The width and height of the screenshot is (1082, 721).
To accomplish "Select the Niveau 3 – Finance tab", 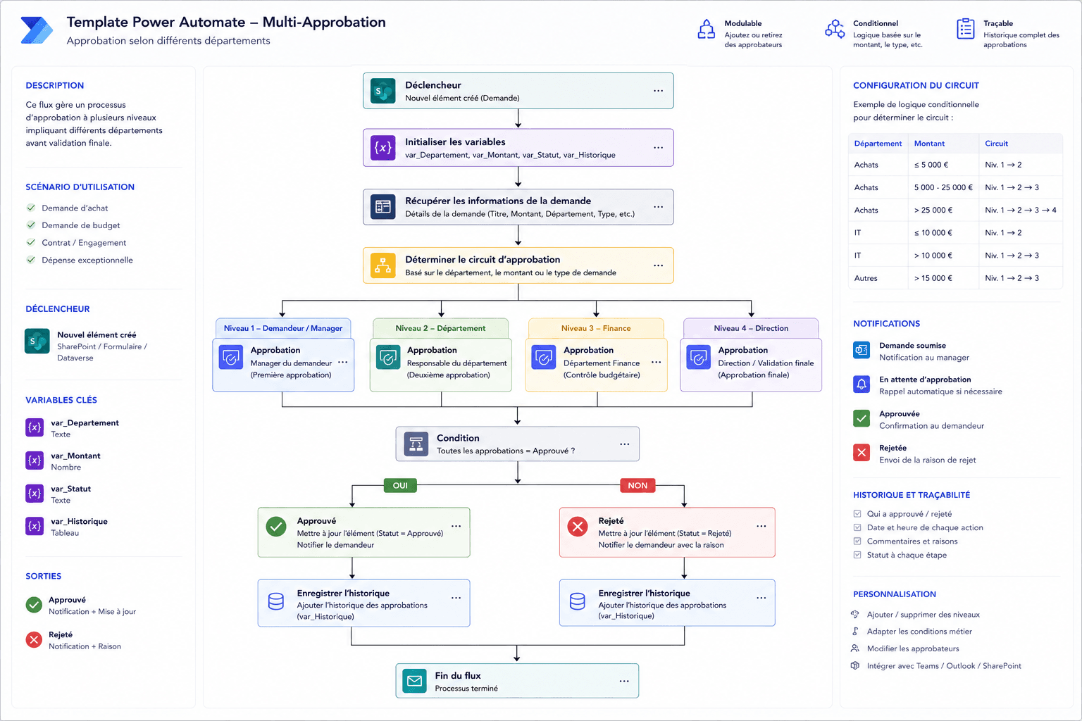I will (596, 328).
